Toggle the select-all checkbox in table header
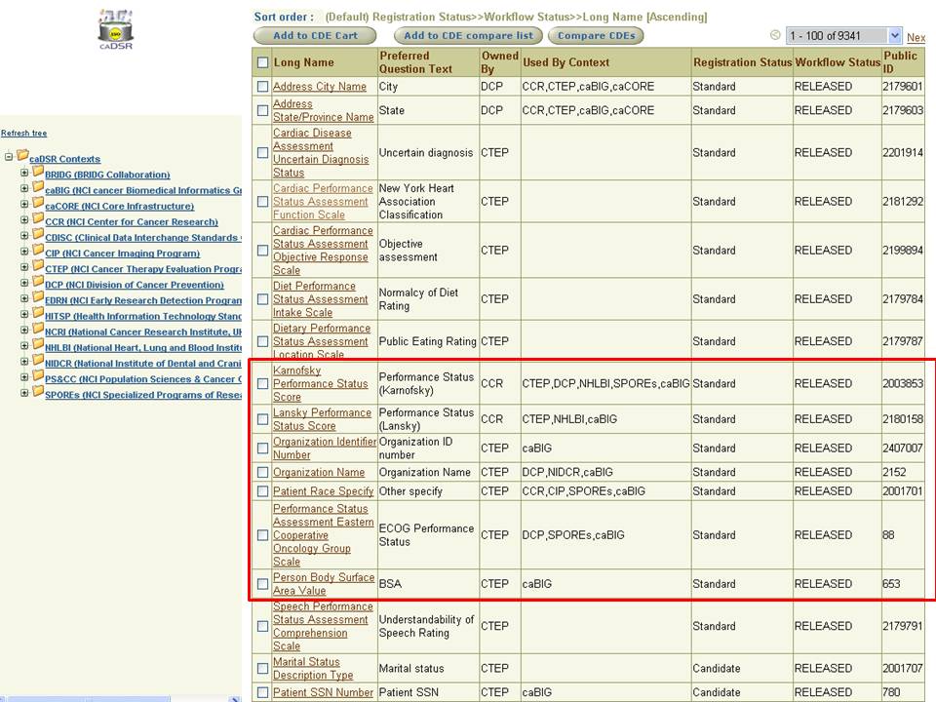936x702 pixels. (x=262, y=62)
